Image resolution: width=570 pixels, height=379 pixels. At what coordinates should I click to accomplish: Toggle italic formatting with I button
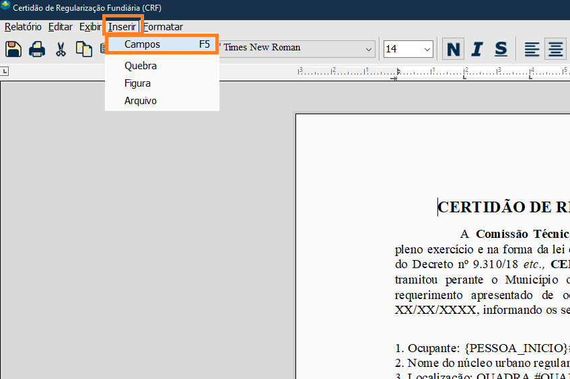point(477,49)
